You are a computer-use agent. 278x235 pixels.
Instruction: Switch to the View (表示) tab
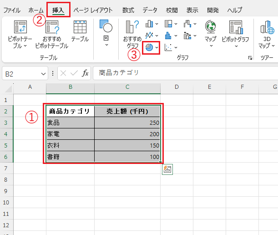(x=192, y=10)
